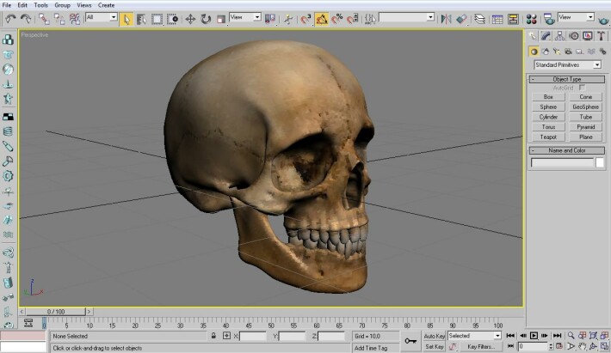Click the Teapot primitive button
This screenshot has height=353, width=611.
(548, 137)
